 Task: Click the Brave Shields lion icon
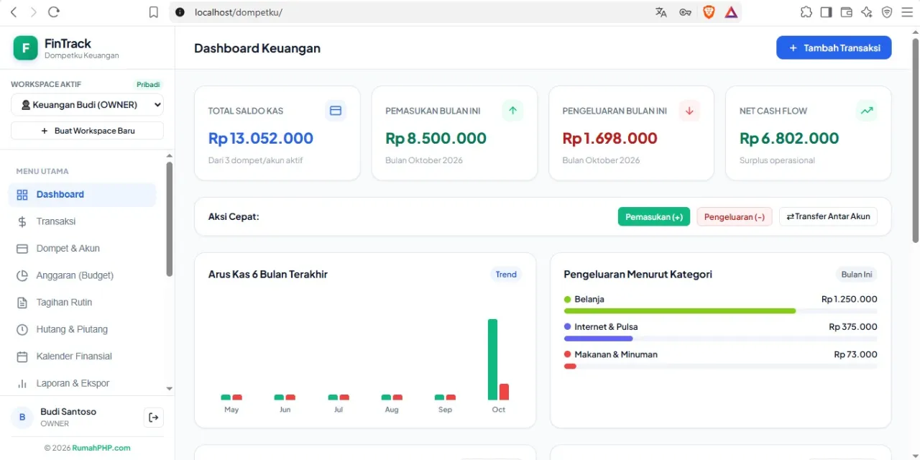709,12
